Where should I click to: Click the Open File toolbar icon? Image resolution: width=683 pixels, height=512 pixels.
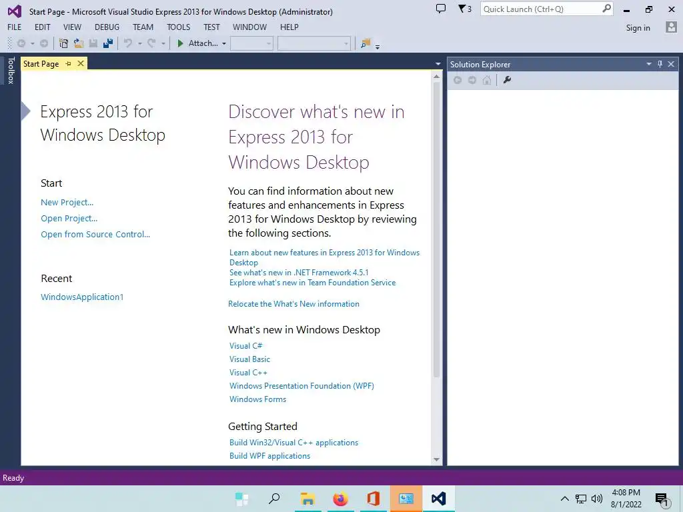(79, 43)
